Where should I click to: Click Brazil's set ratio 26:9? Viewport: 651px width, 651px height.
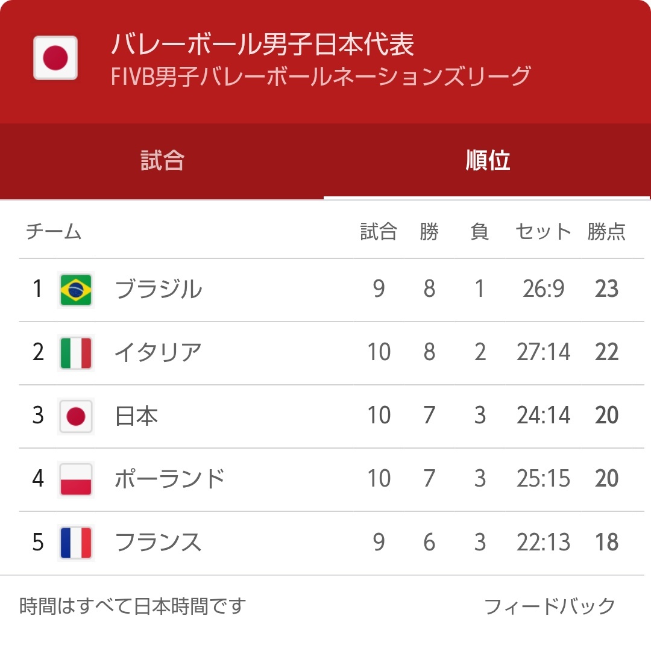(543, 289)
